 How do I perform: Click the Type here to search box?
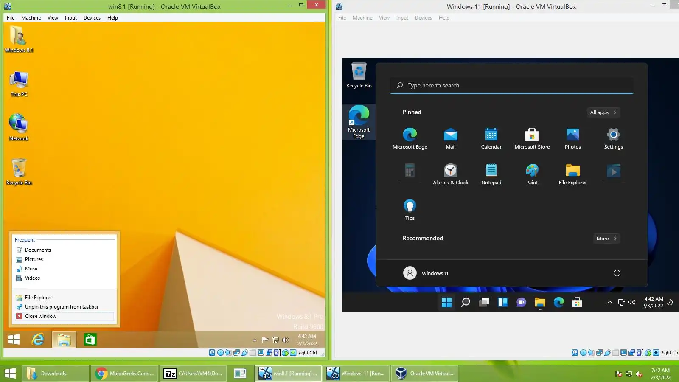point(512,85)
